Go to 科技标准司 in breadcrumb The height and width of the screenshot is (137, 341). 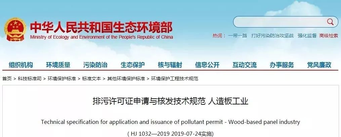[30, 79]
